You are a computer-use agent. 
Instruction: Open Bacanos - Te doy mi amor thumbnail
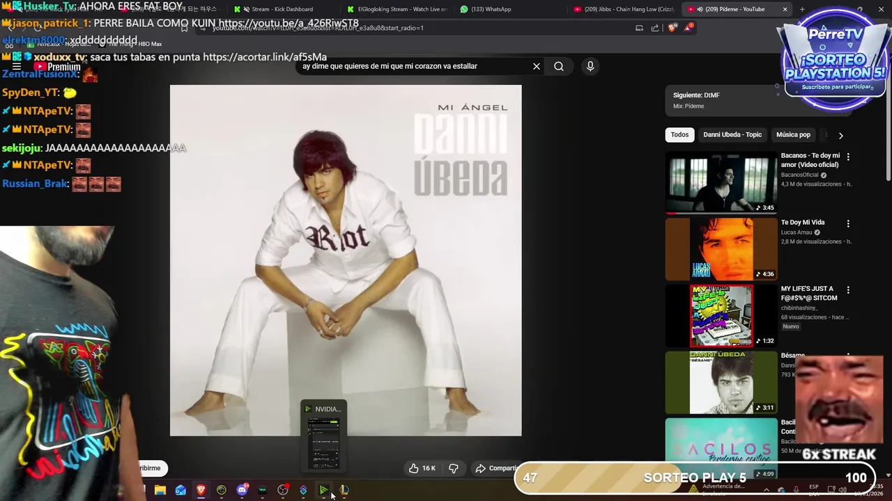[x=721, y=183]
